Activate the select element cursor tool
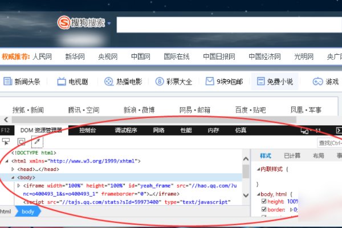 point(6,141)
